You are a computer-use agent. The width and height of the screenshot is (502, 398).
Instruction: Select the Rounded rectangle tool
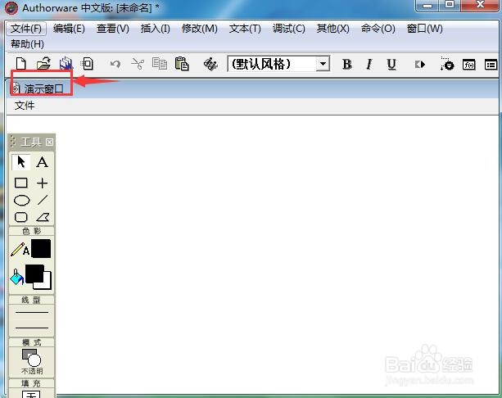pos(21,217)
